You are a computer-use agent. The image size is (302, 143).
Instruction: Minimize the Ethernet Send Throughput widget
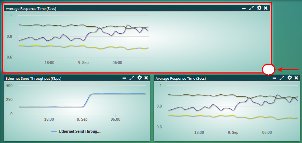coord(124,78)
